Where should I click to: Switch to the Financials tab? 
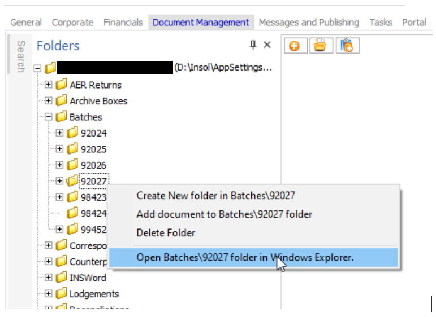(123, 23)
